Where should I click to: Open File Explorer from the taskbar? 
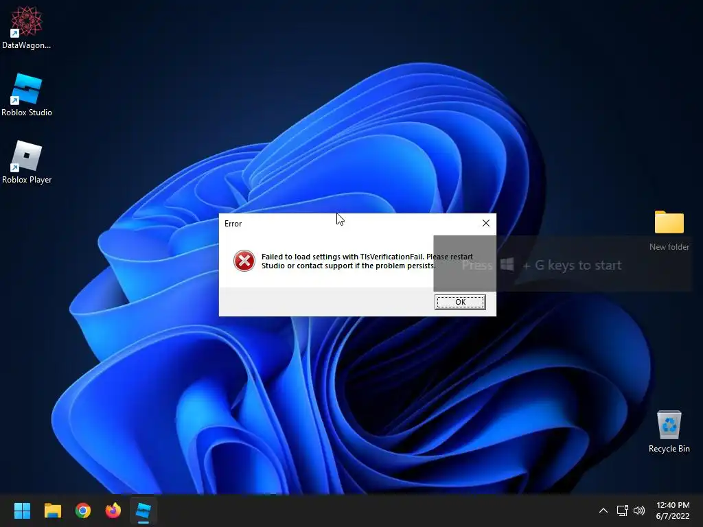point(52,511)
